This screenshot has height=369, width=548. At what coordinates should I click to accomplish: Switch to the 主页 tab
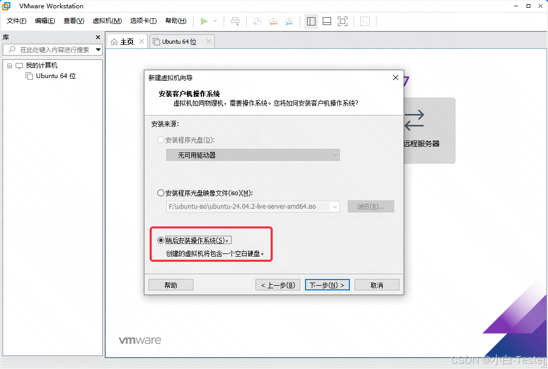coord(127,42)
